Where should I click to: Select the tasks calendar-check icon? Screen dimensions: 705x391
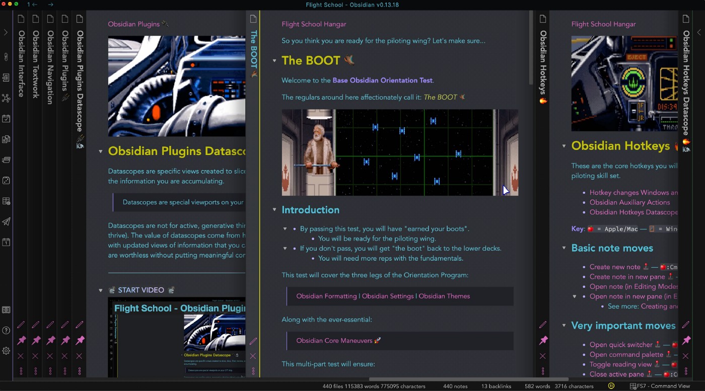7,118
